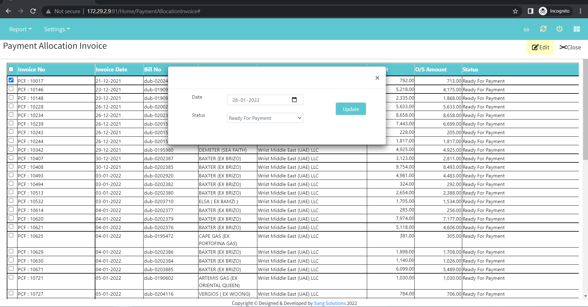Open the Report dropdown menu
The height and width of the screenshot is (307, 588).
pos(20,29)
